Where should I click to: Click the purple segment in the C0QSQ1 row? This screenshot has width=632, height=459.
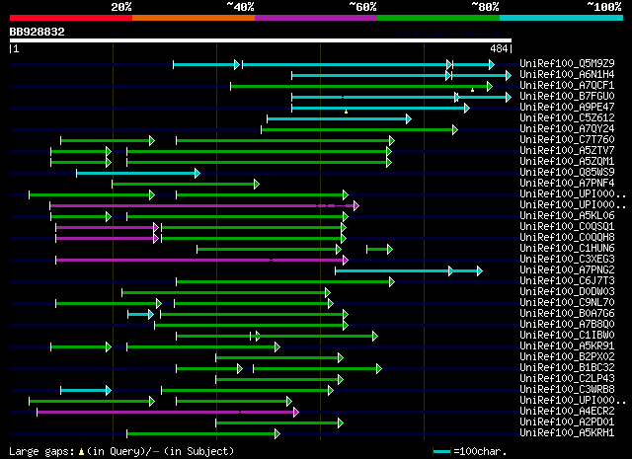point(108,228)
